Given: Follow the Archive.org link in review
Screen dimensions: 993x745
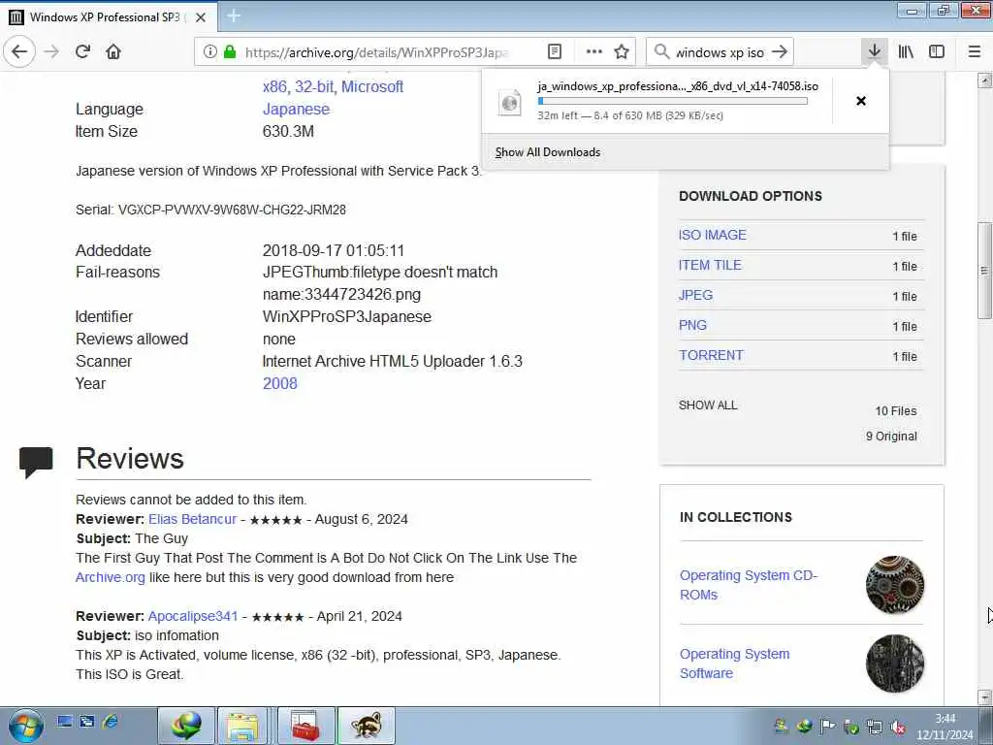Looking at the screenshot, I should [x=111, y=578].
